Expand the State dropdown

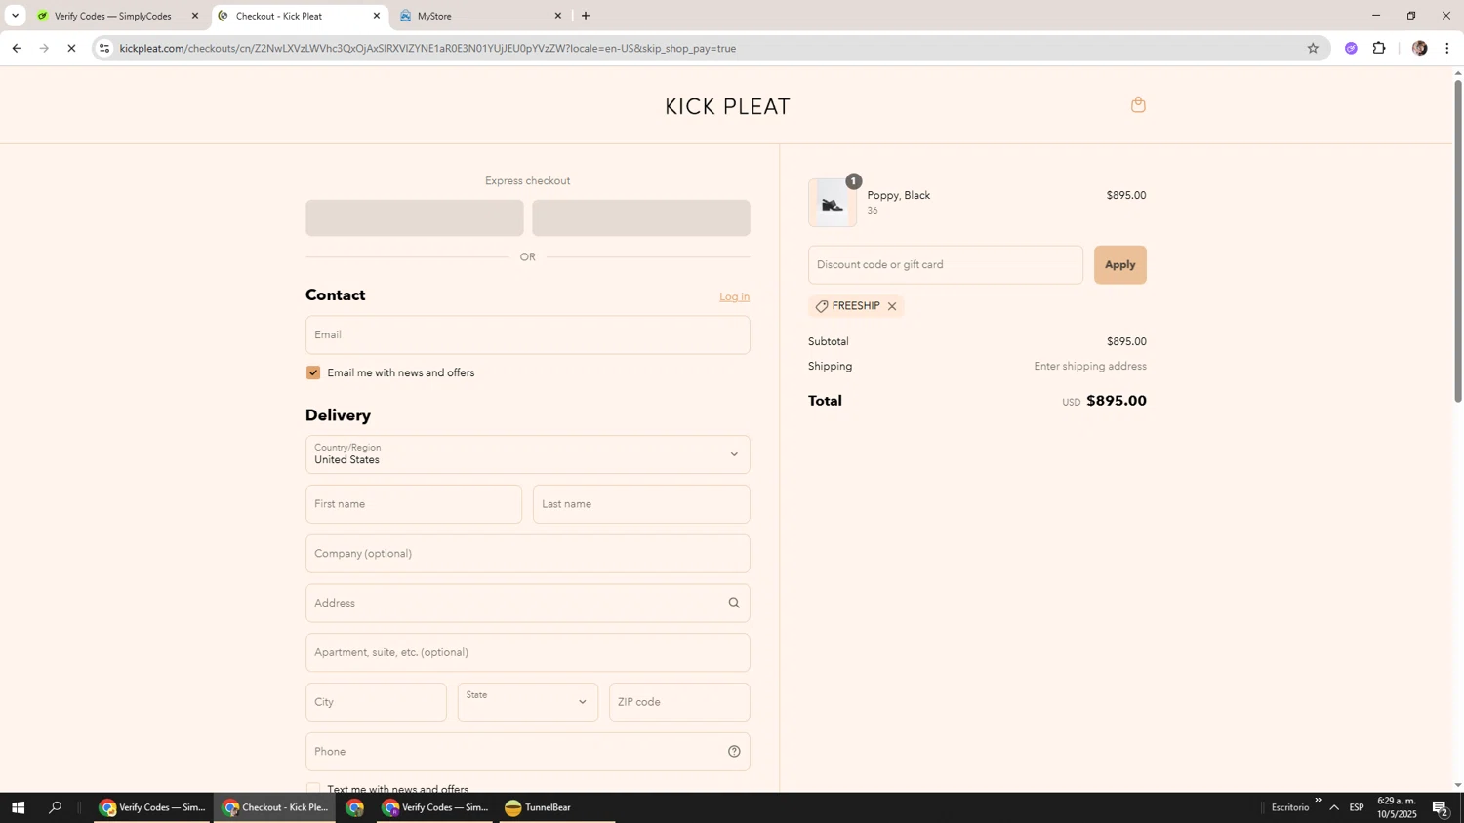[x=527, y=702]
